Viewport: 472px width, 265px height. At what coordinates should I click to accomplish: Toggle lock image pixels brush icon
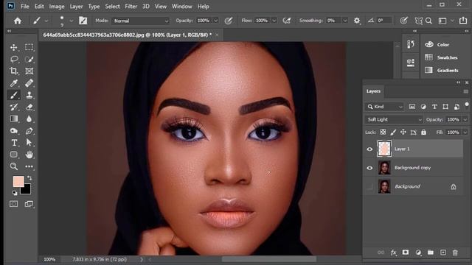coord(393,132)
